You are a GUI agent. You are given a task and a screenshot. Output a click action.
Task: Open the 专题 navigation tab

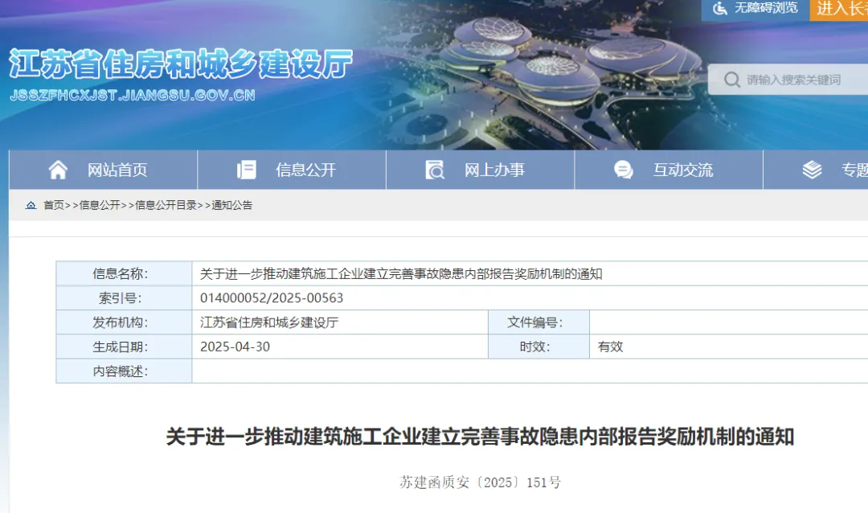click(816, 170)
